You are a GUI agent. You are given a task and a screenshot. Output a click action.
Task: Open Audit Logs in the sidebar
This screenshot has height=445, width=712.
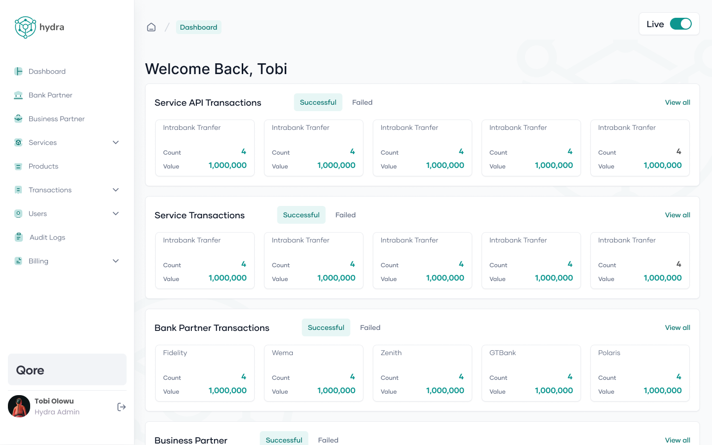tap(47, 237)
